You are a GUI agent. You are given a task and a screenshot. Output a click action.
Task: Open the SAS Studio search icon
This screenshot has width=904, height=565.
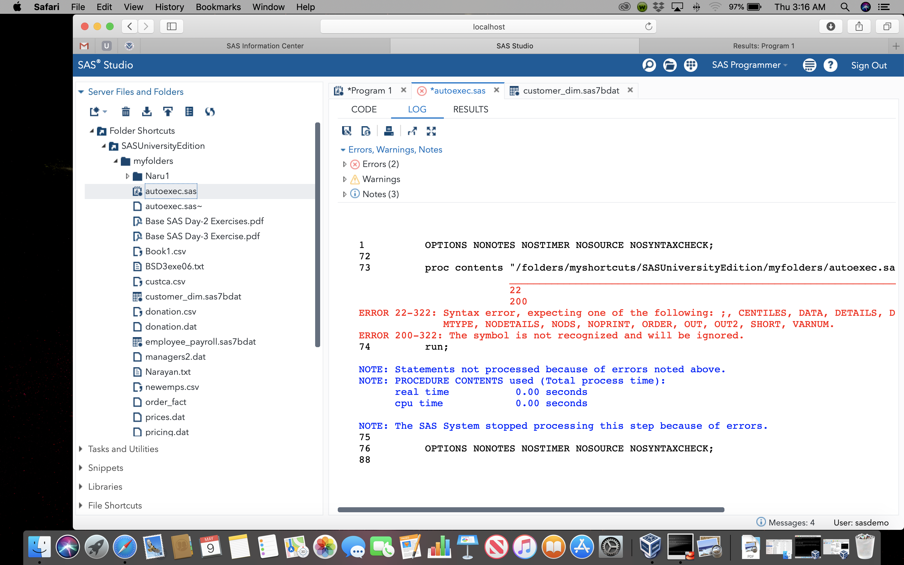[x=649, y=65]
